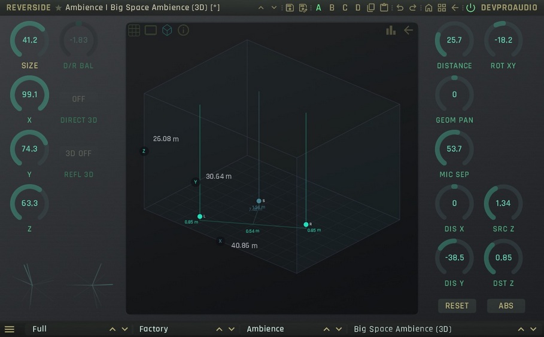Select the right mic R point
This screenshot has height=337, width=544.
[x=306, y=225]
